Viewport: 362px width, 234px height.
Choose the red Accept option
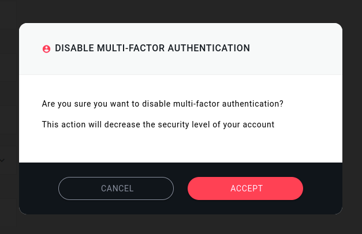click(x=245, y=188)
